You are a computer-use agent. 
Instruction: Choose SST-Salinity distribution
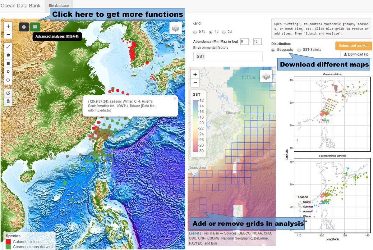pos(299,50)
